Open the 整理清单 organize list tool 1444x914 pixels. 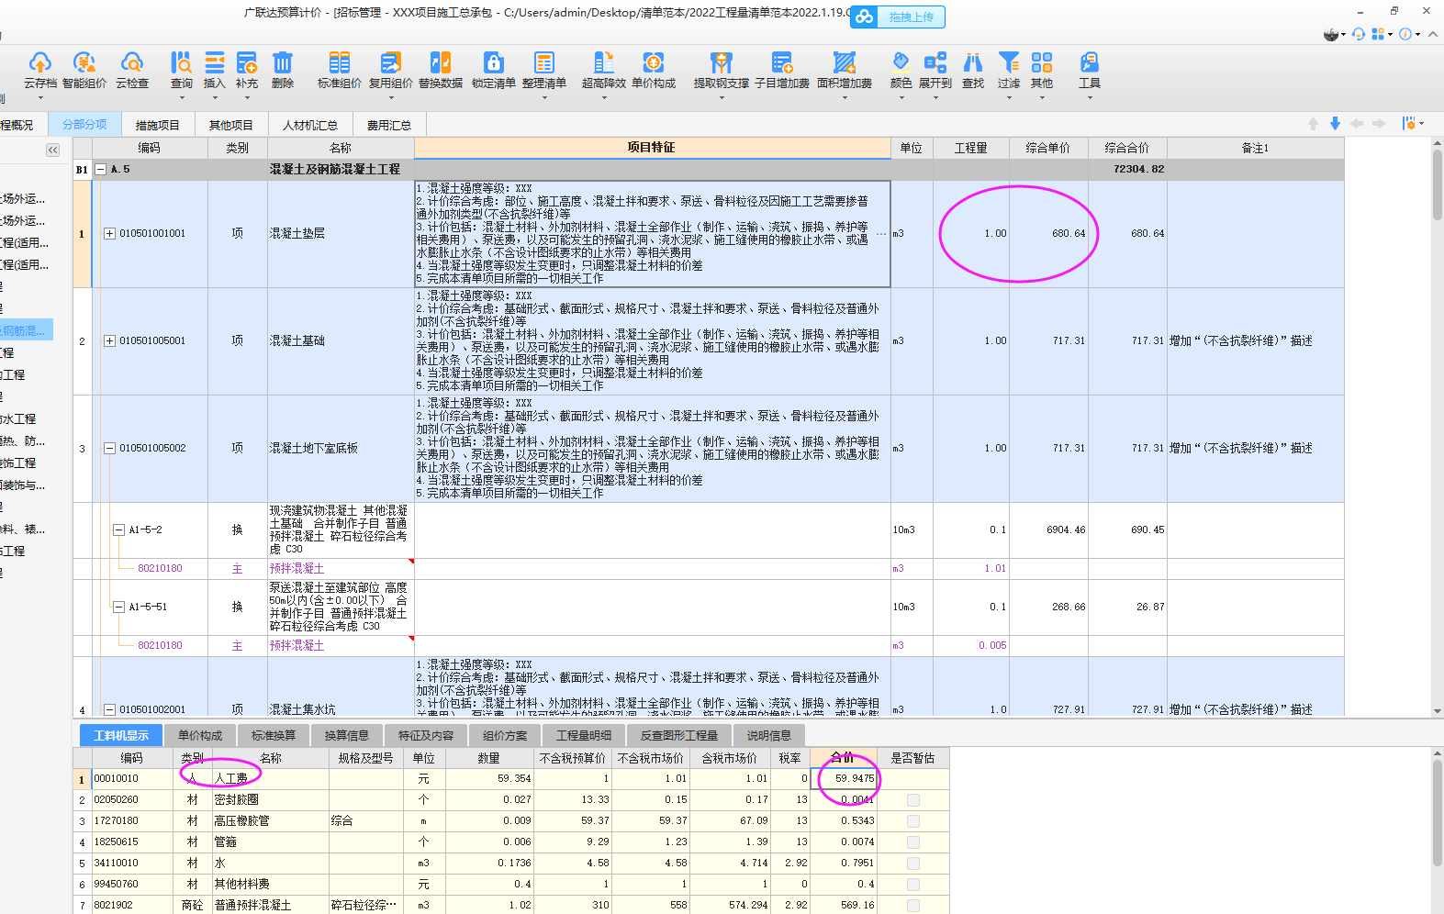(544, 70)
